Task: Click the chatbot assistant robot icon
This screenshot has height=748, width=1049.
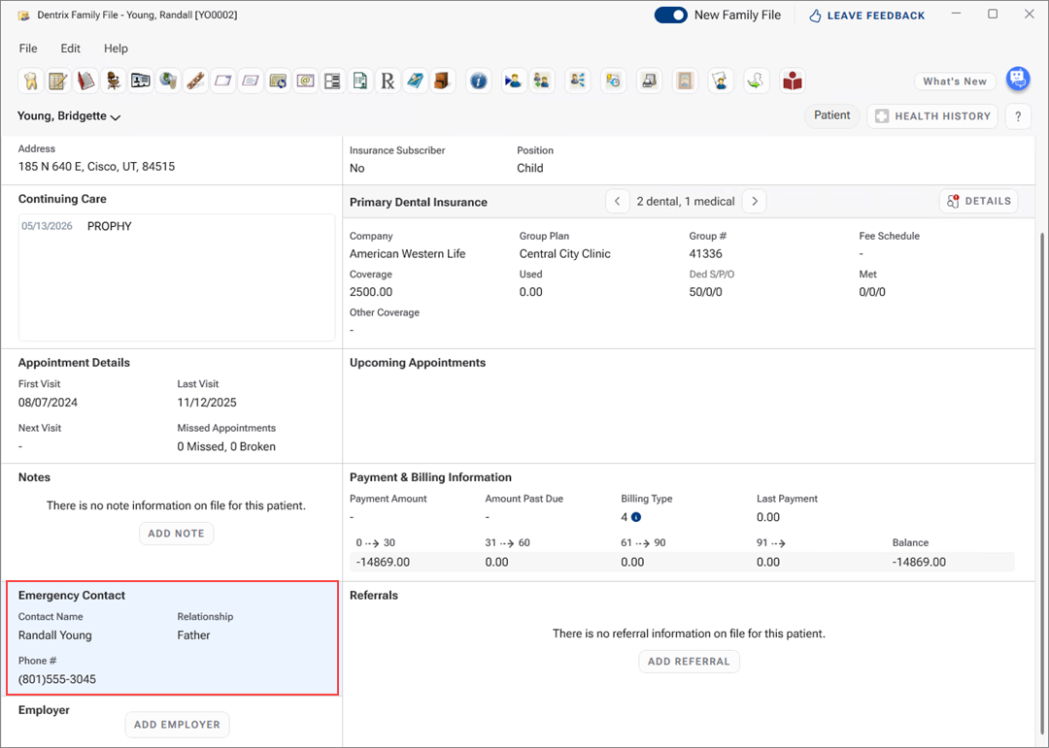Action: [1017, 80]
